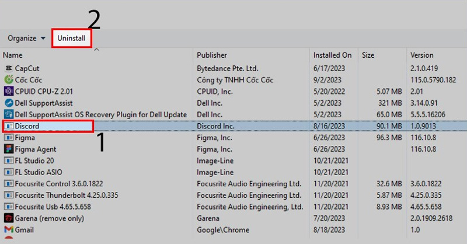Select the Focusrite Thunderbolt 4.25.0.335 entry
Screen dimensions: 467x244
click(x=59, y=195)
